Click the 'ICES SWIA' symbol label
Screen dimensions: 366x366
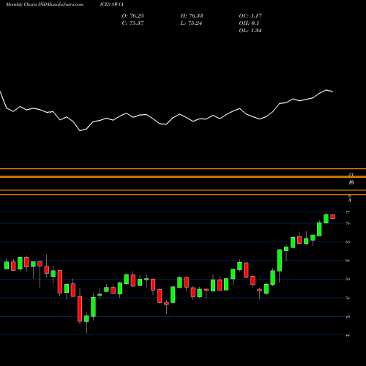[x=112, y=4]
